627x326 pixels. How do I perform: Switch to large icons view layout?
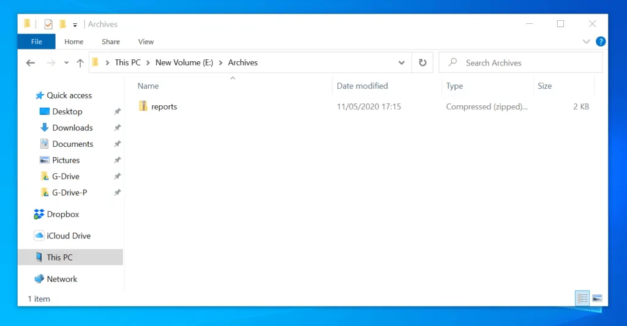[597, 298]
